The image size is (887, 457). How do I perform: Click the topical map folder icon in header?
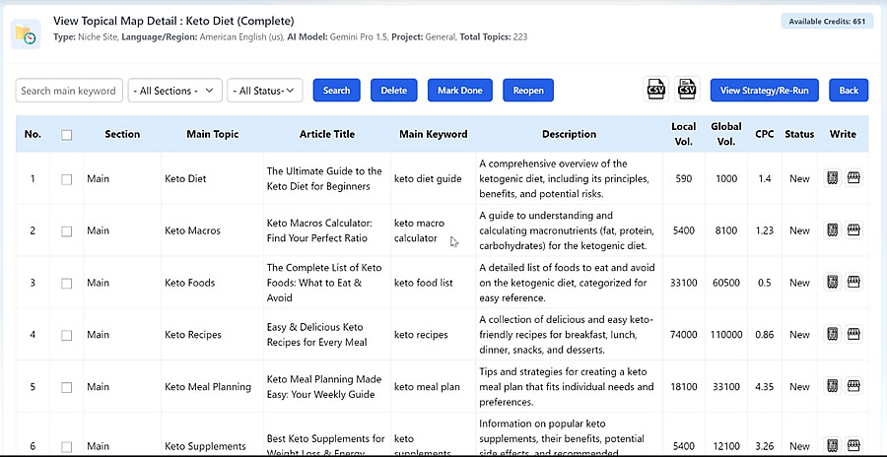(x=26, y=33)
